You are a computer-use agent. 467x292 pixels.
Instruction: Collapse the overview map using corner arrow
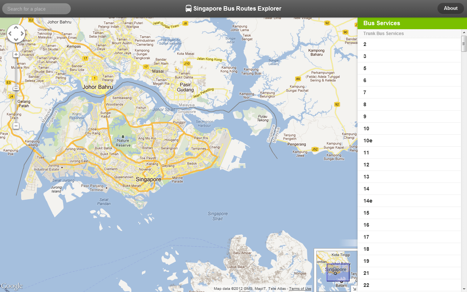tap(354, 289)
